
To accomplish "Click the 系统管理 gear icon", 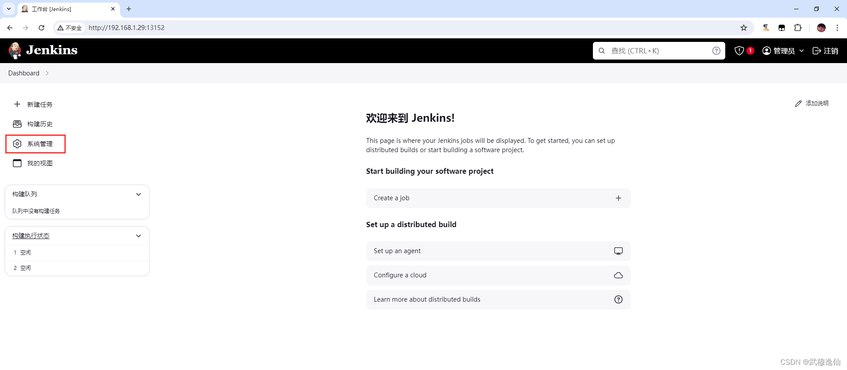I will 17,144.
